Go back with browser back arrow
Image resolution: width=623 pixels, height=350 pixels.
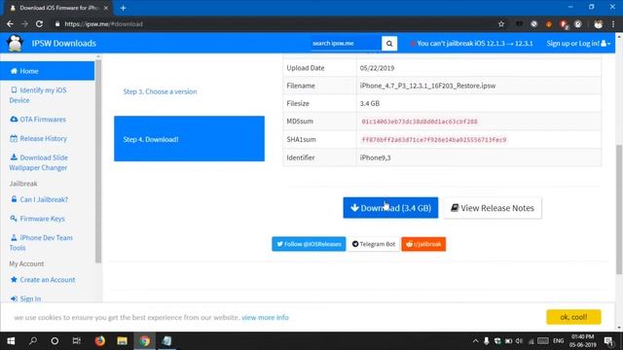[x=10, y=23]
